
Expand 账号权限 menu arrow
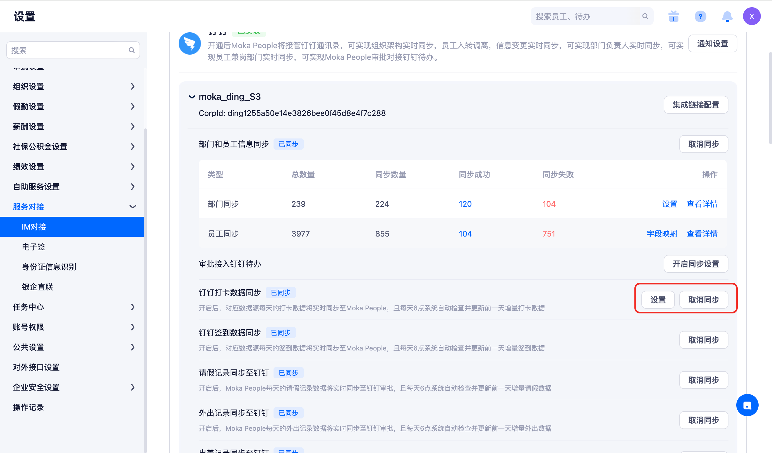133,327
